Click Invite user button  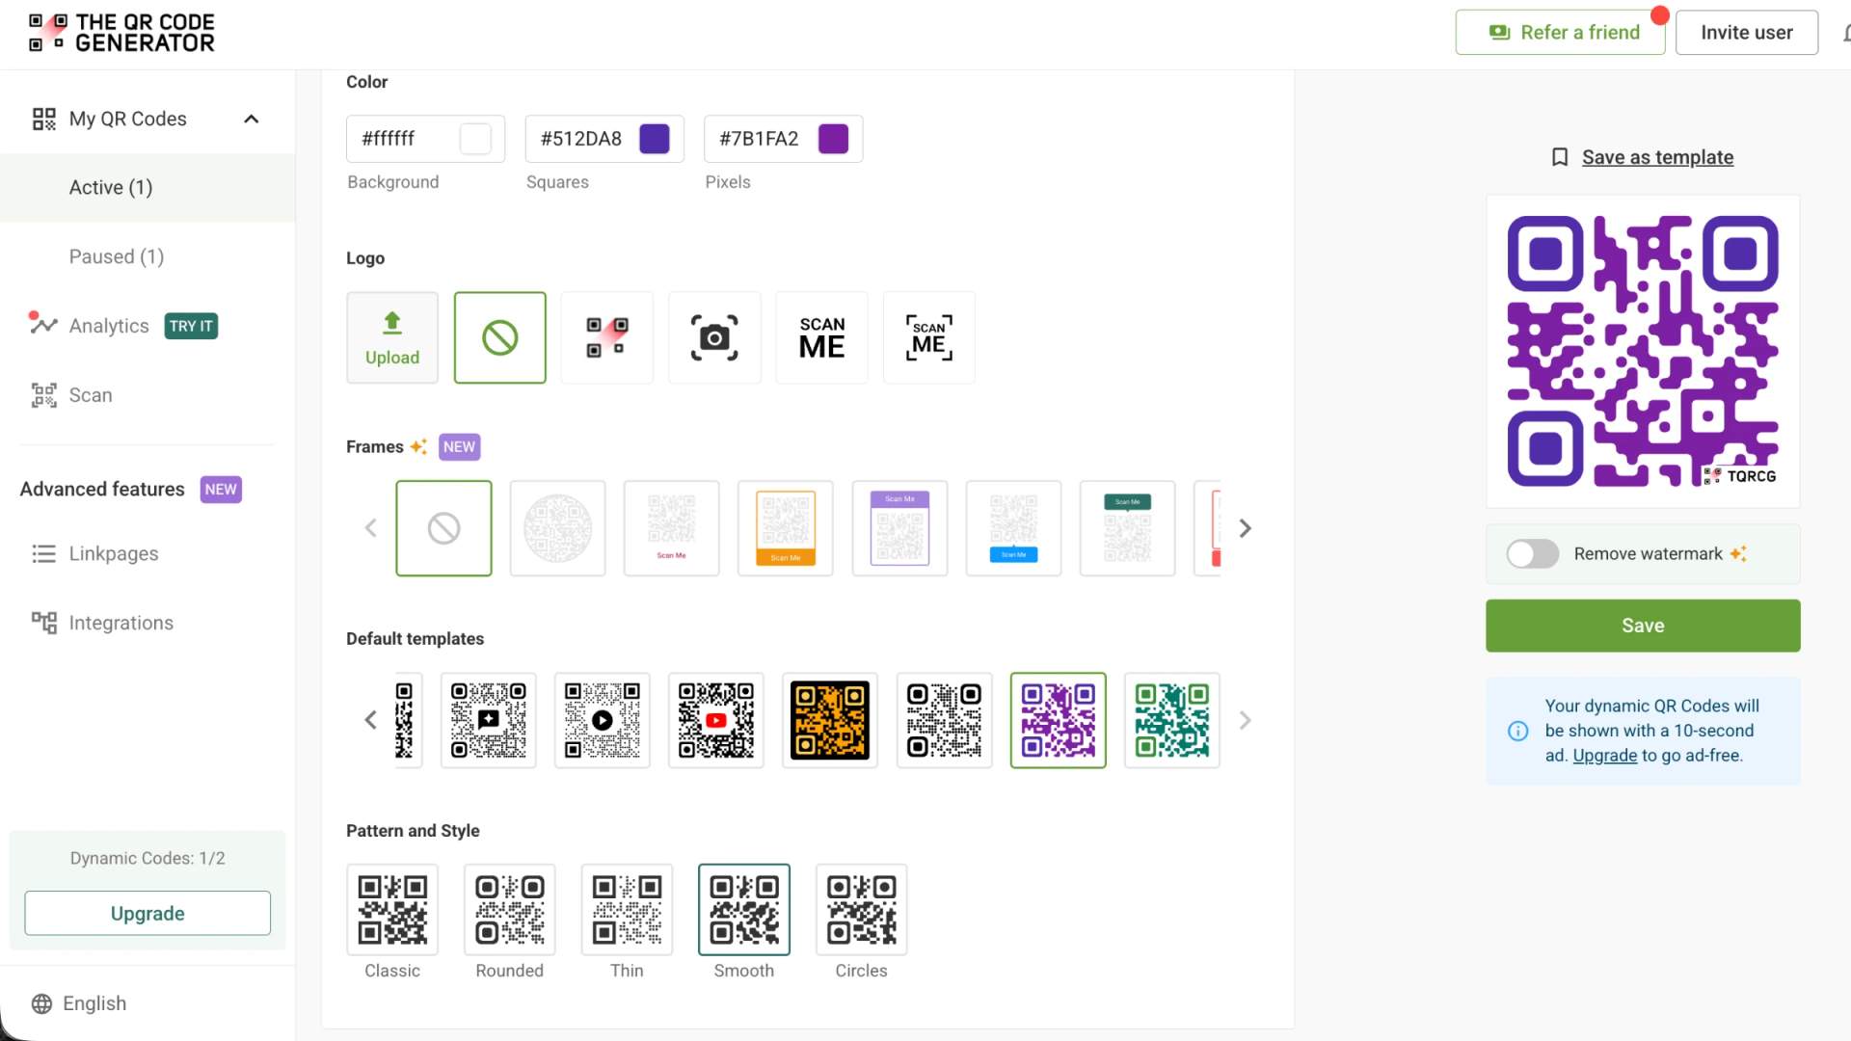pyautogui.click(x=1747, y=33)
